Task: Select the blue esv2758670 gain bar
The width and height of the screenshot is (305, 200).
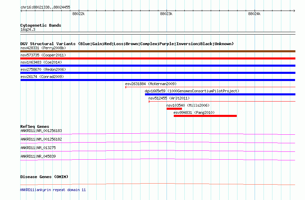Action: tap(158, 73)
